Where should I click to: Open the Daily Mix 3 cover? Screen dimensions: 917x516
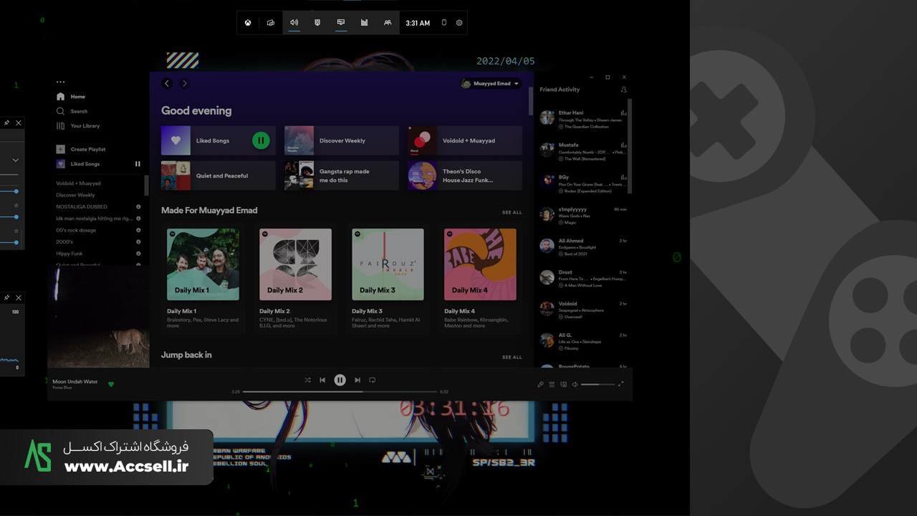388,264
